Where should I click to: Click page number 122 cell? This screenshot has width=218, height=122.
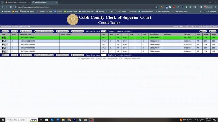tap(214, 44)
